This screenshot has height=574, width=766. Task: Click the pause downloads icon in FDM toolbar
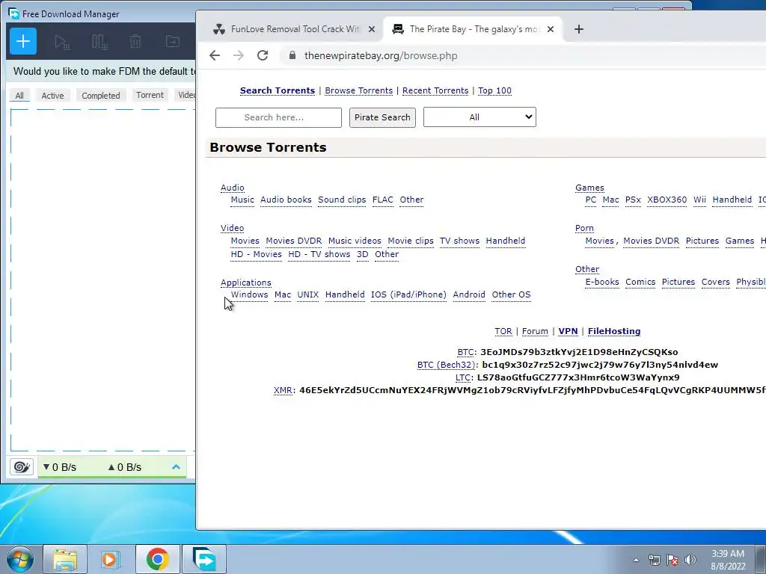coord(99,42)
